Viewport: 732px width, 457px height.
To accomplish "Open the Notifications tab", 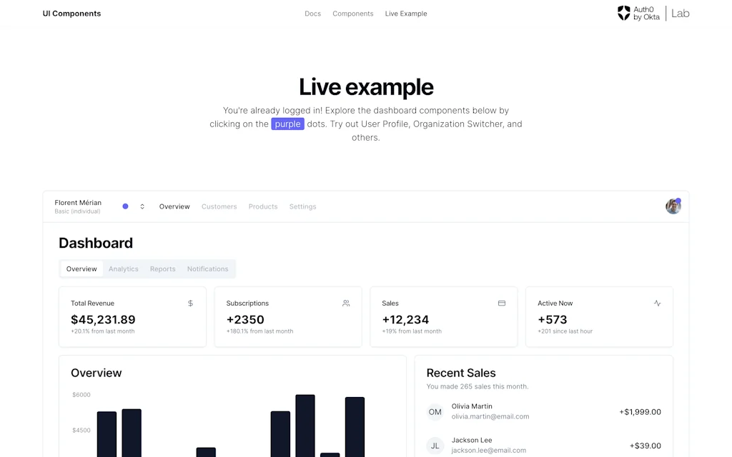I will click(207, 268).
